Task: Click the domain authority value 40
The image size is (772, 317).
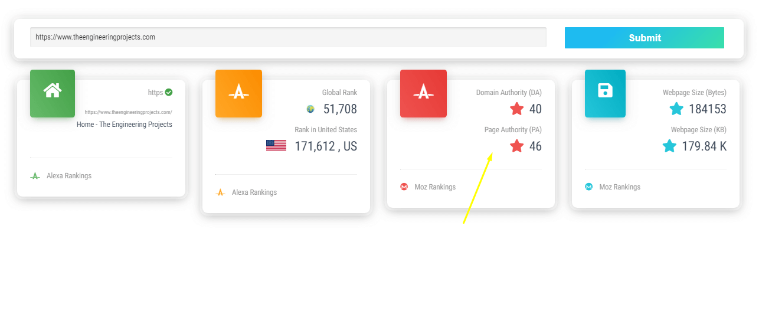Action: tap(535, 109)
